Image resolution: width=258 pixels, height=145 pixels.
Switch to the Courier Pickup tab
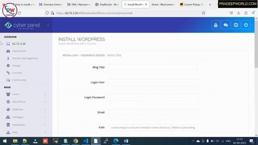192,4
